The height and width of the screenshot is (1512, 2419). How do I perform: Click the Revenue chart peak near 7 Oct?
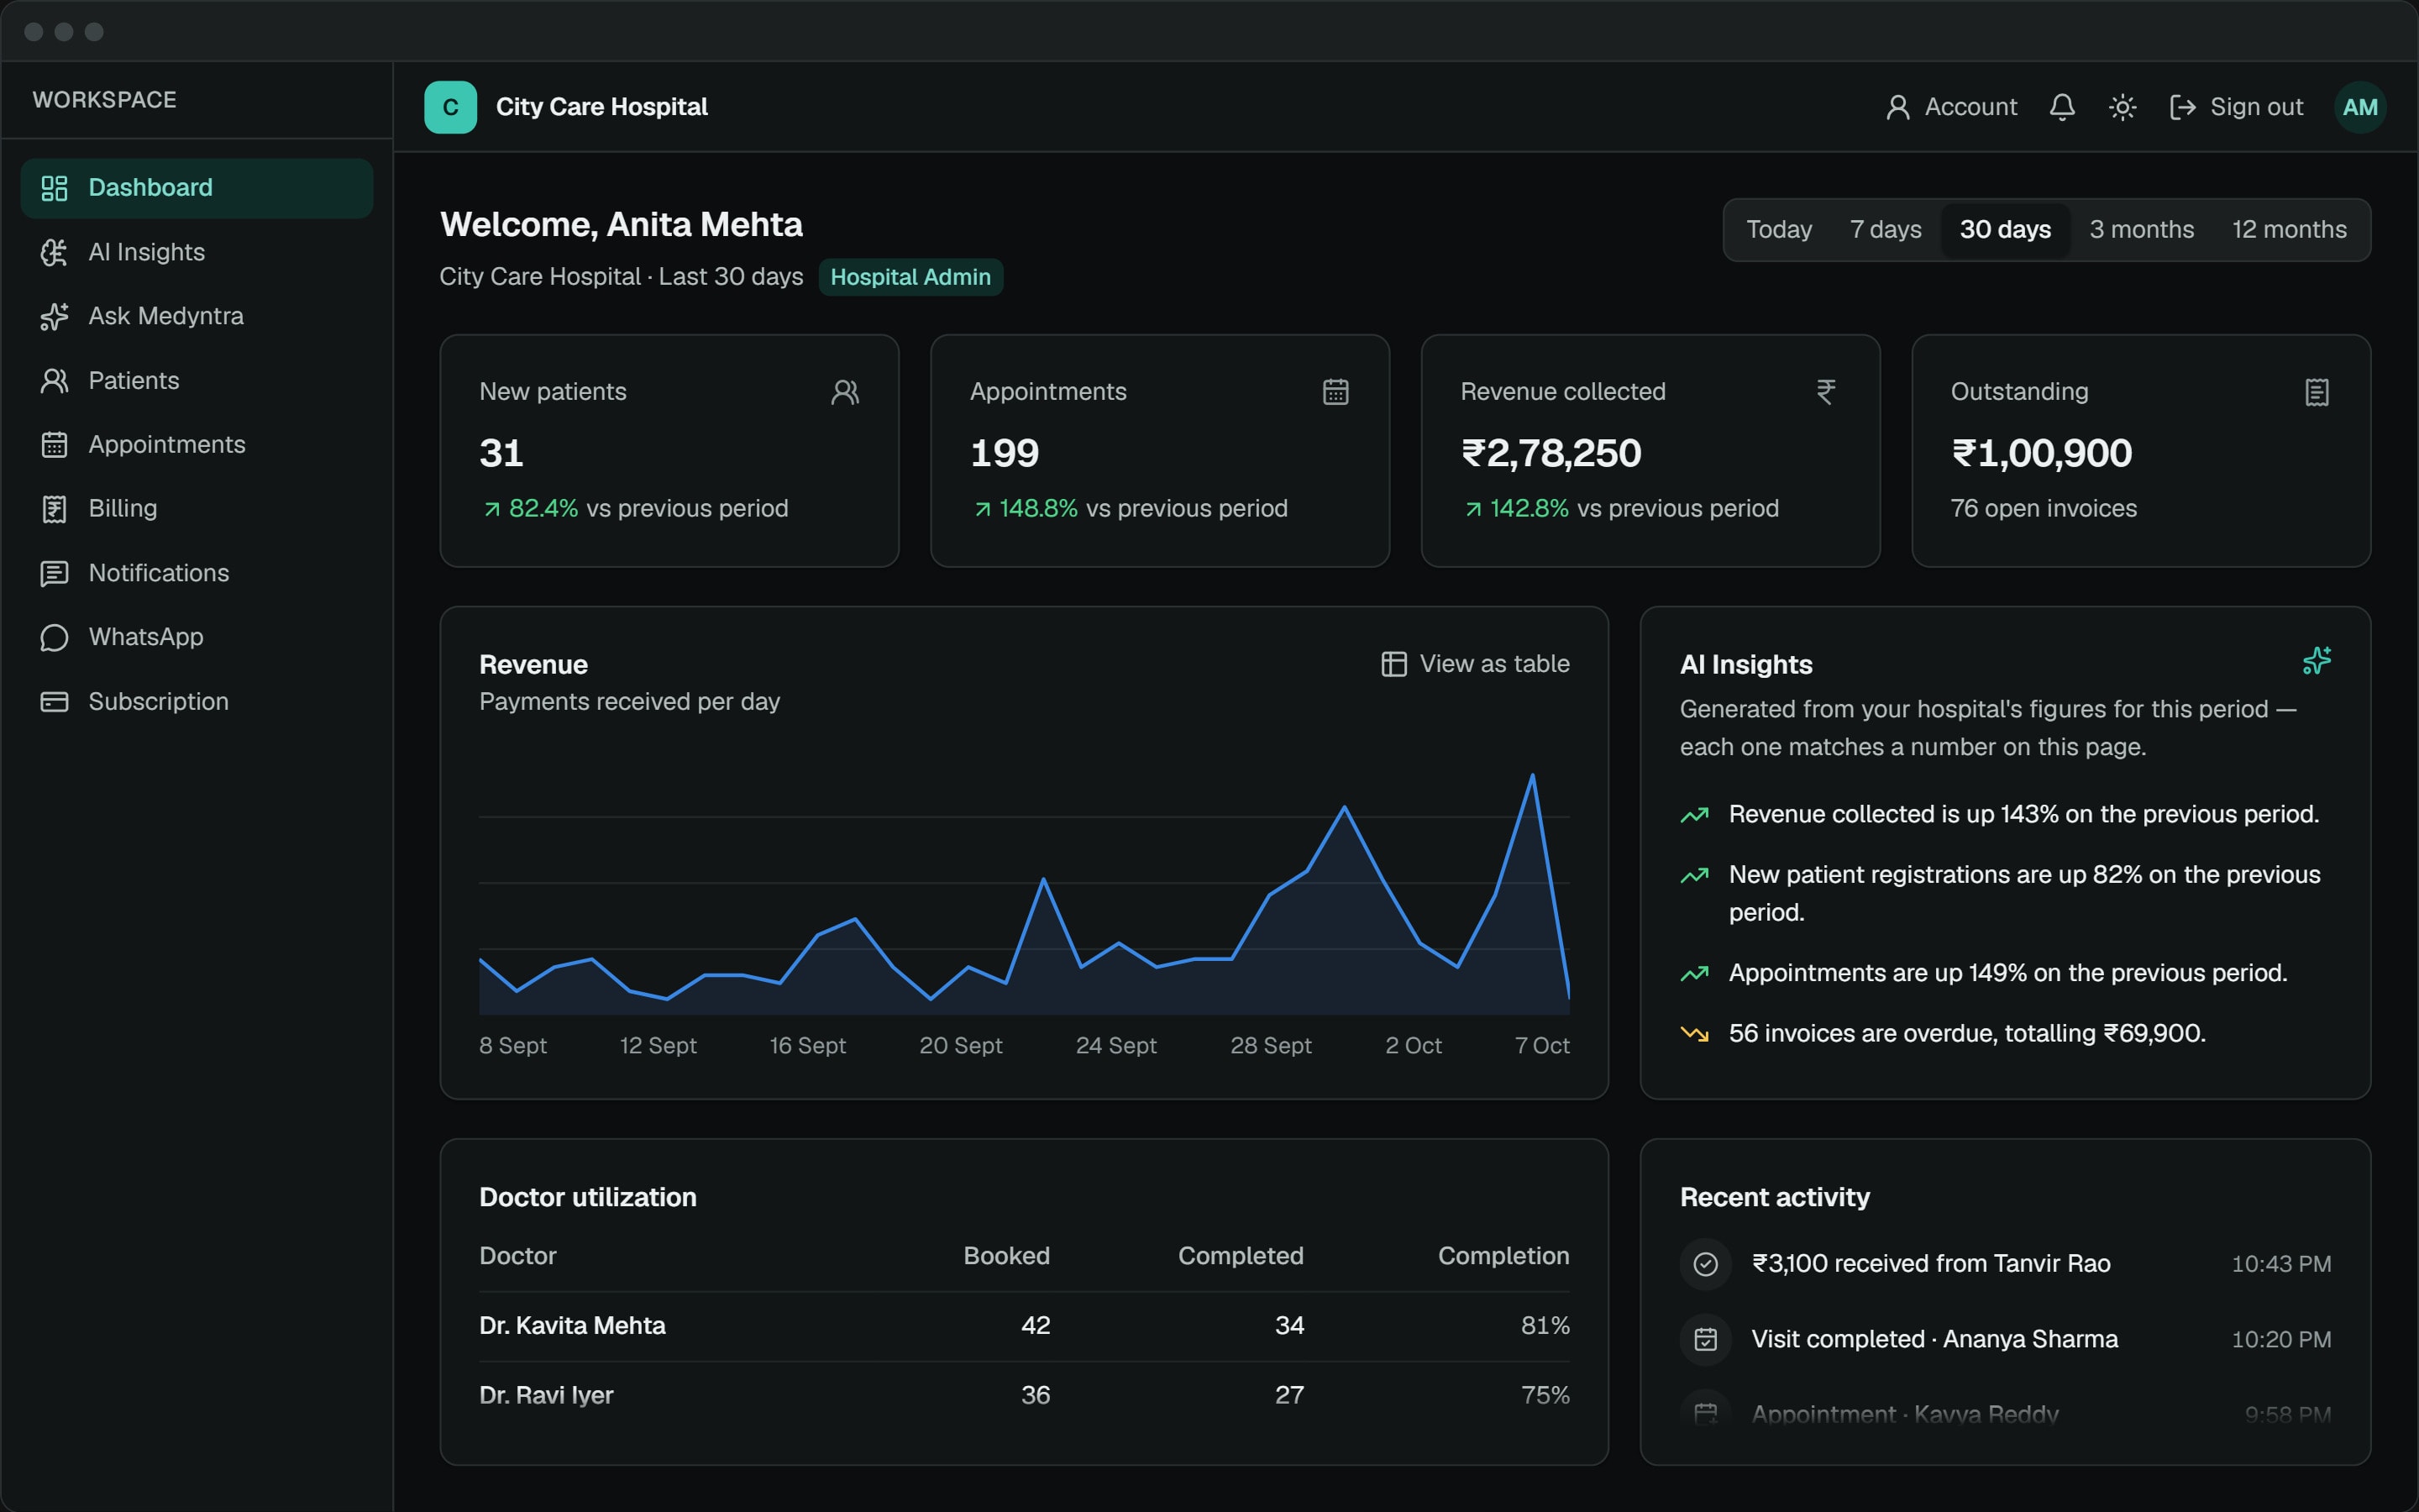click(1531, 776)
